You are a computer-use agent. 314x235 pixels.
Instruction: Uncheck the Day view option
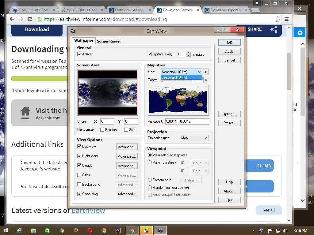[79, 147]
